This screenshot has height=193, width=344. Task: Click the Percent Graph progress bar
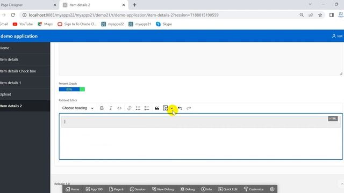point(71,90)
